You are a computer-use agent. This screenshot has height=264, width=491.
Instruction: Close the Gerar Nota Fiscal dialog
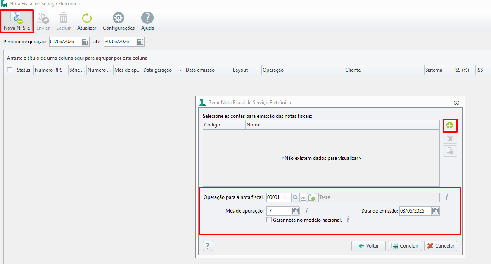tap(457, 103)
